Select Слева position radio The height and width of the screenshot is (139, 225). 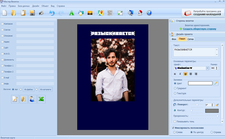click(174, 132)
